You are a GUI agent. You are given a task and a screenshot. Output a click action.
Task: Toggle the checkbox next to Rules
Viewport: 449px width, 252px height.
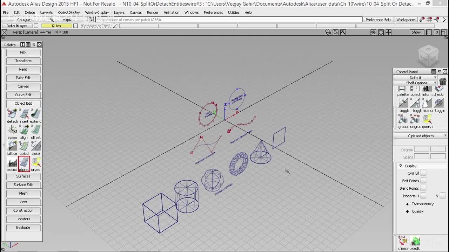[75, 26]
